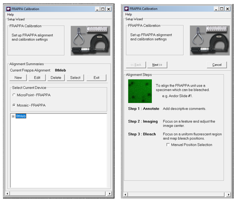Viewport: 235px width, 201px height.
Task: Select the Mosaic - FRAPPA radio button
Action: point(14,105)
